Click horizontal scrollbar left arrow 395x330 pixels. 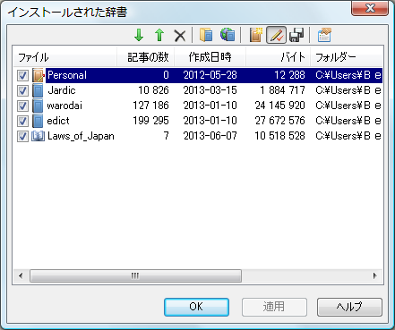pyautogui.click(x=21, y=275)
